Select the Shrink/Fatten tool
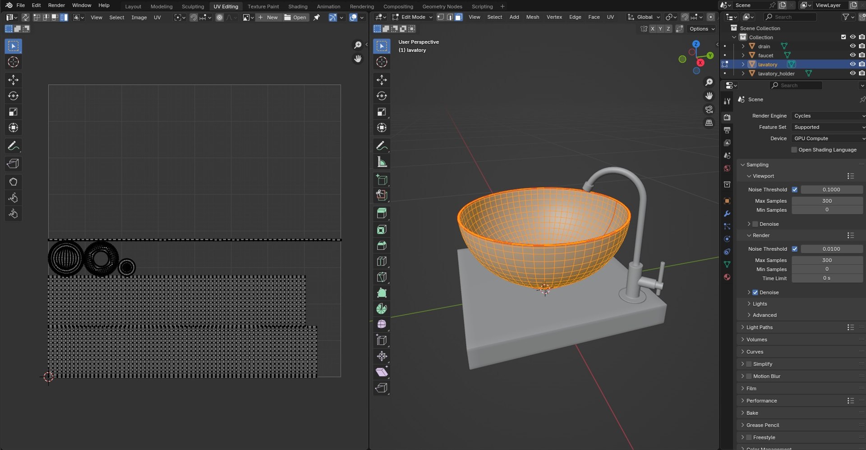 382,356
